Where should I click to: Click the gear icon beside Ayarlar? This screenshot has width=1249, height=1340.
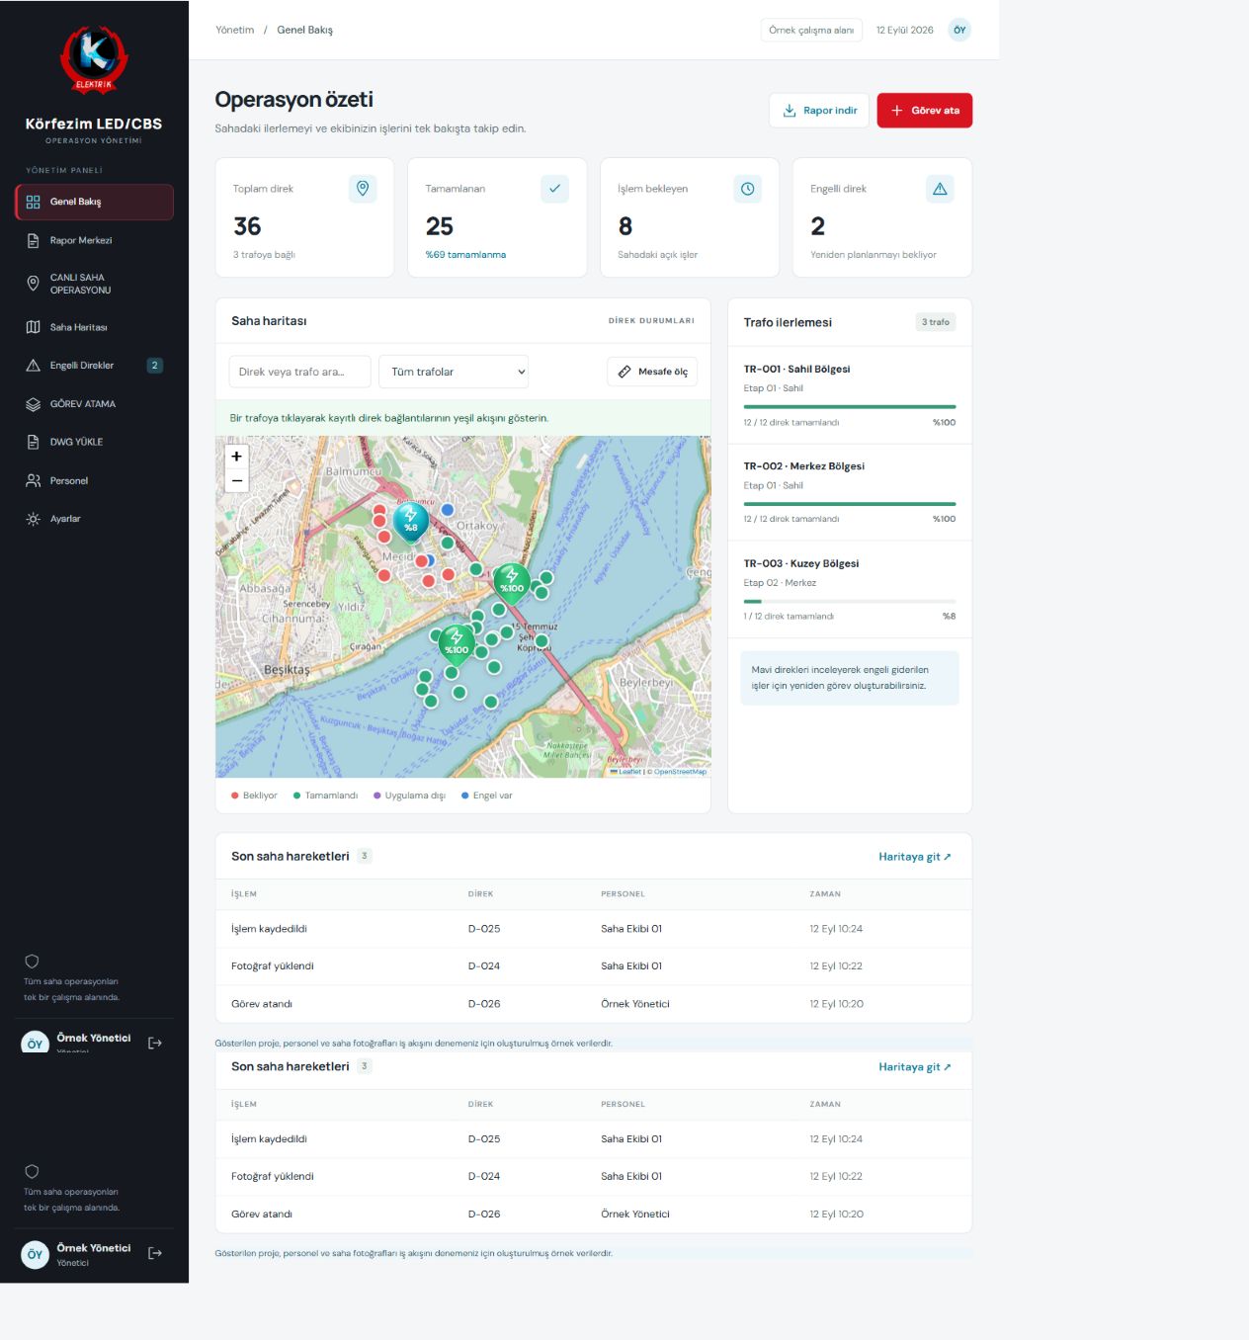33,519
